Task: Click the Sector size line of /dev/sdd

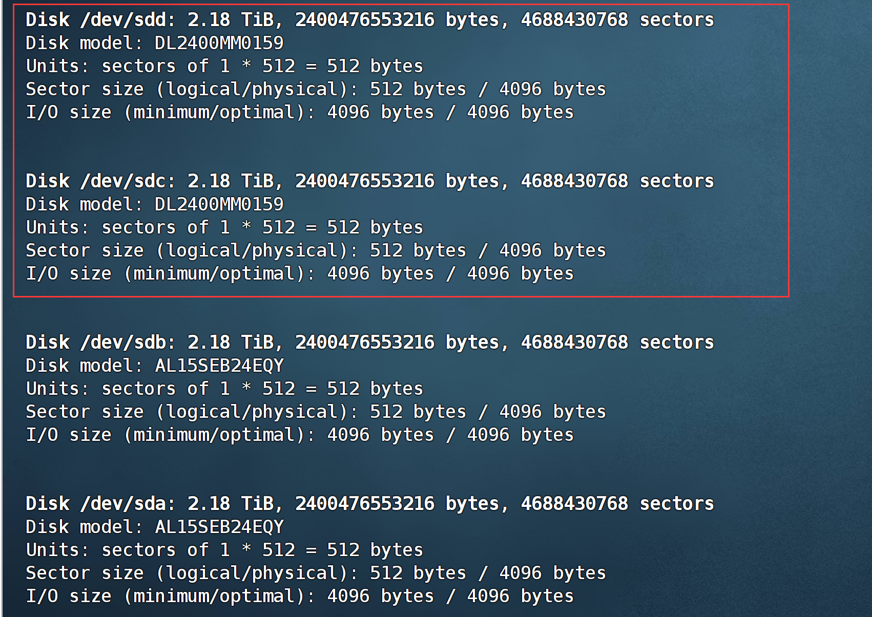Action: pyautogui.click(x=316, y=89)
